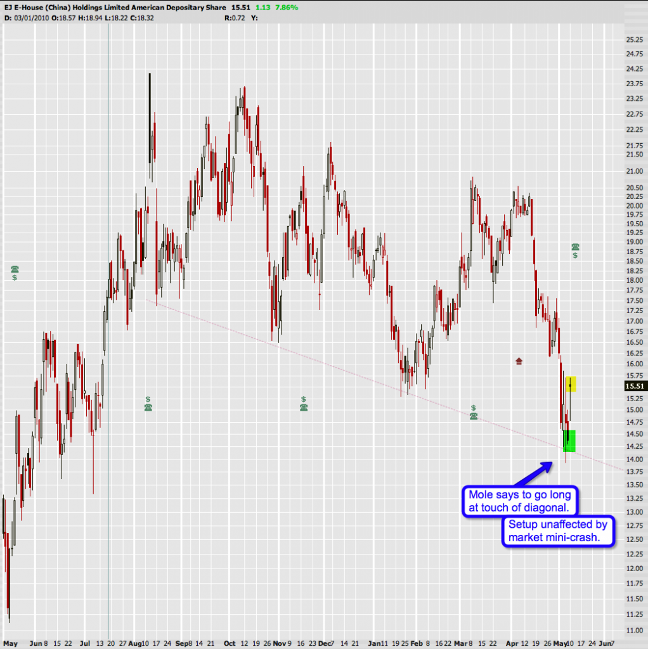648x649 pixels.
Task: Select the Sep8 date axis label
Action: (x=184, y=643)
